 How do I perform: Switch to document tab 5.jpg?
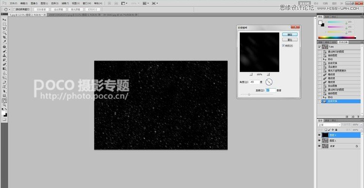[x=27, y=15]
